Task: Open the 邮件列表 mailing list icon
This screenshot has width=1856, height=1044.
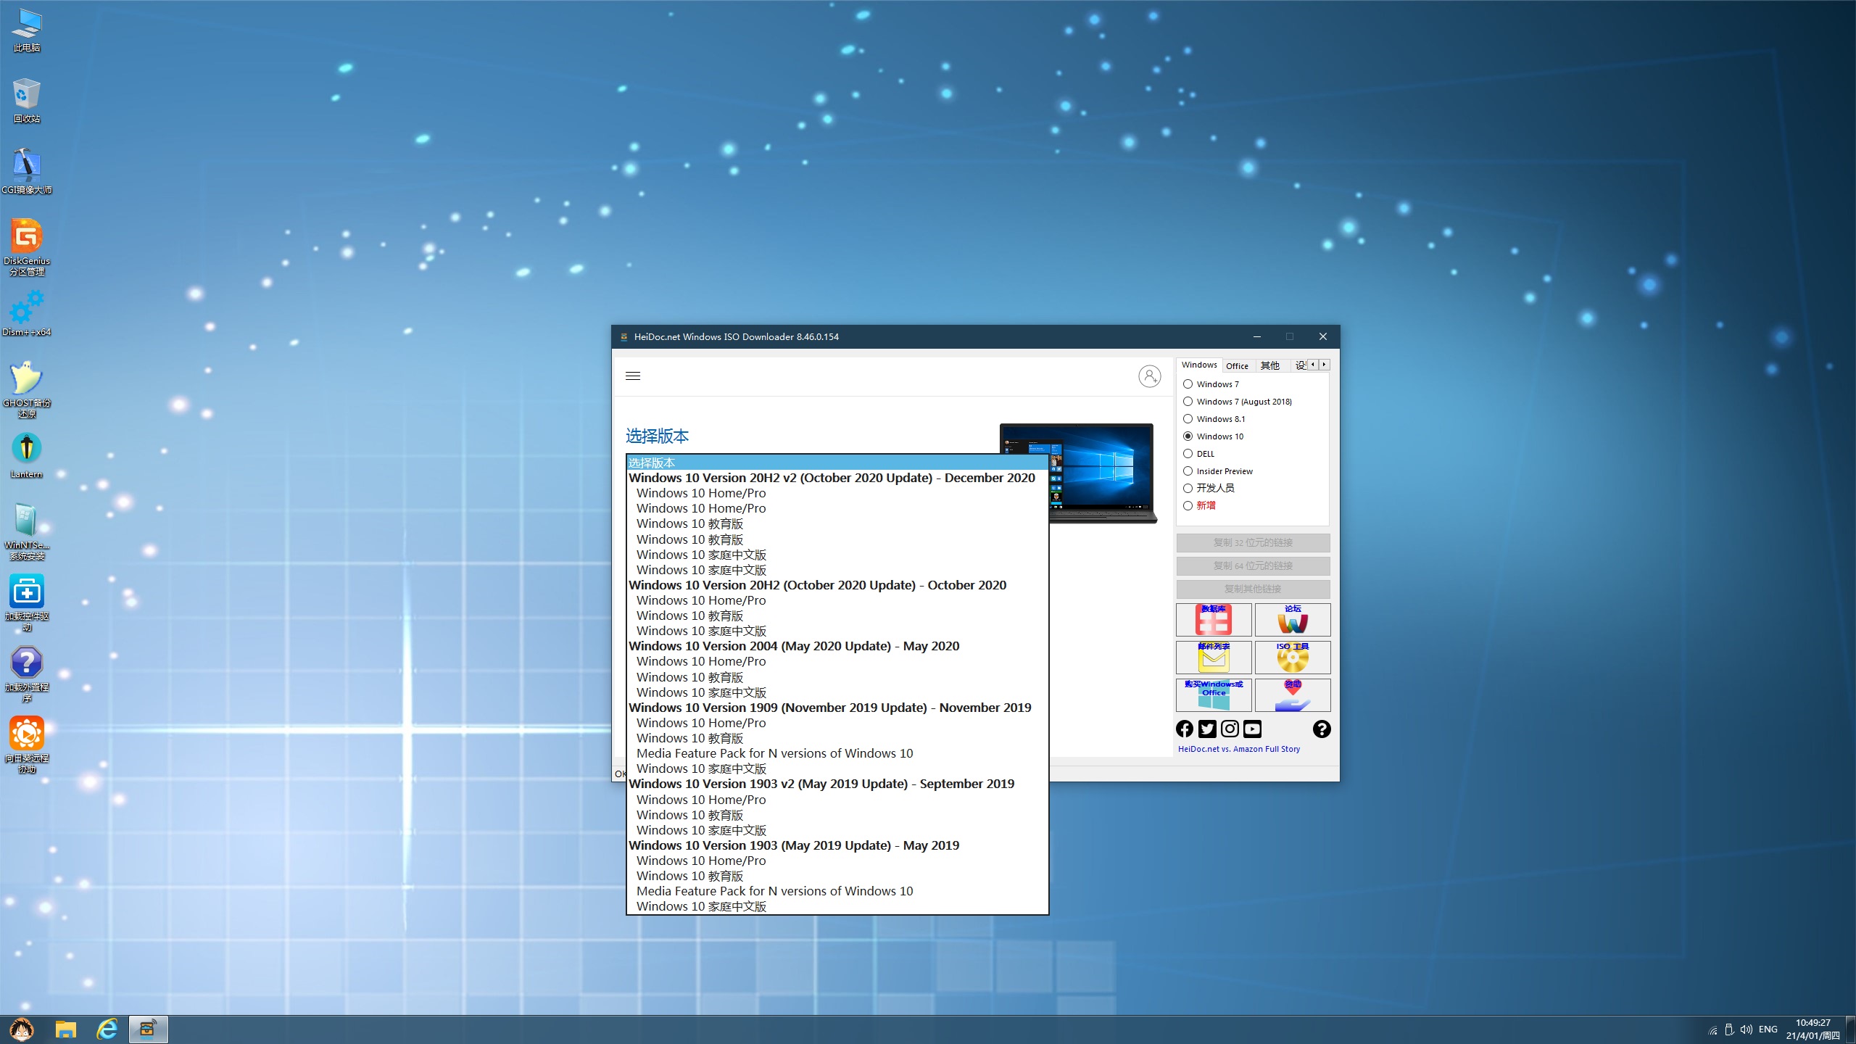Action: [x=1214, y=658]
